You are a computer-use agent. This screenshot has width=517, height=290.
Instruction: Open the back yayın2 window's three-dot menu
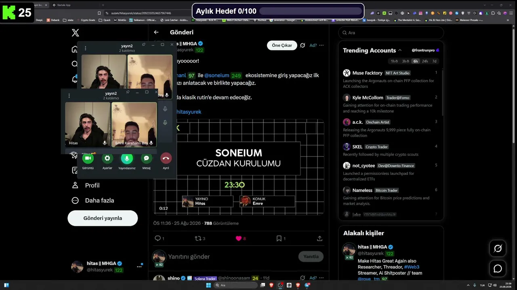85,48
